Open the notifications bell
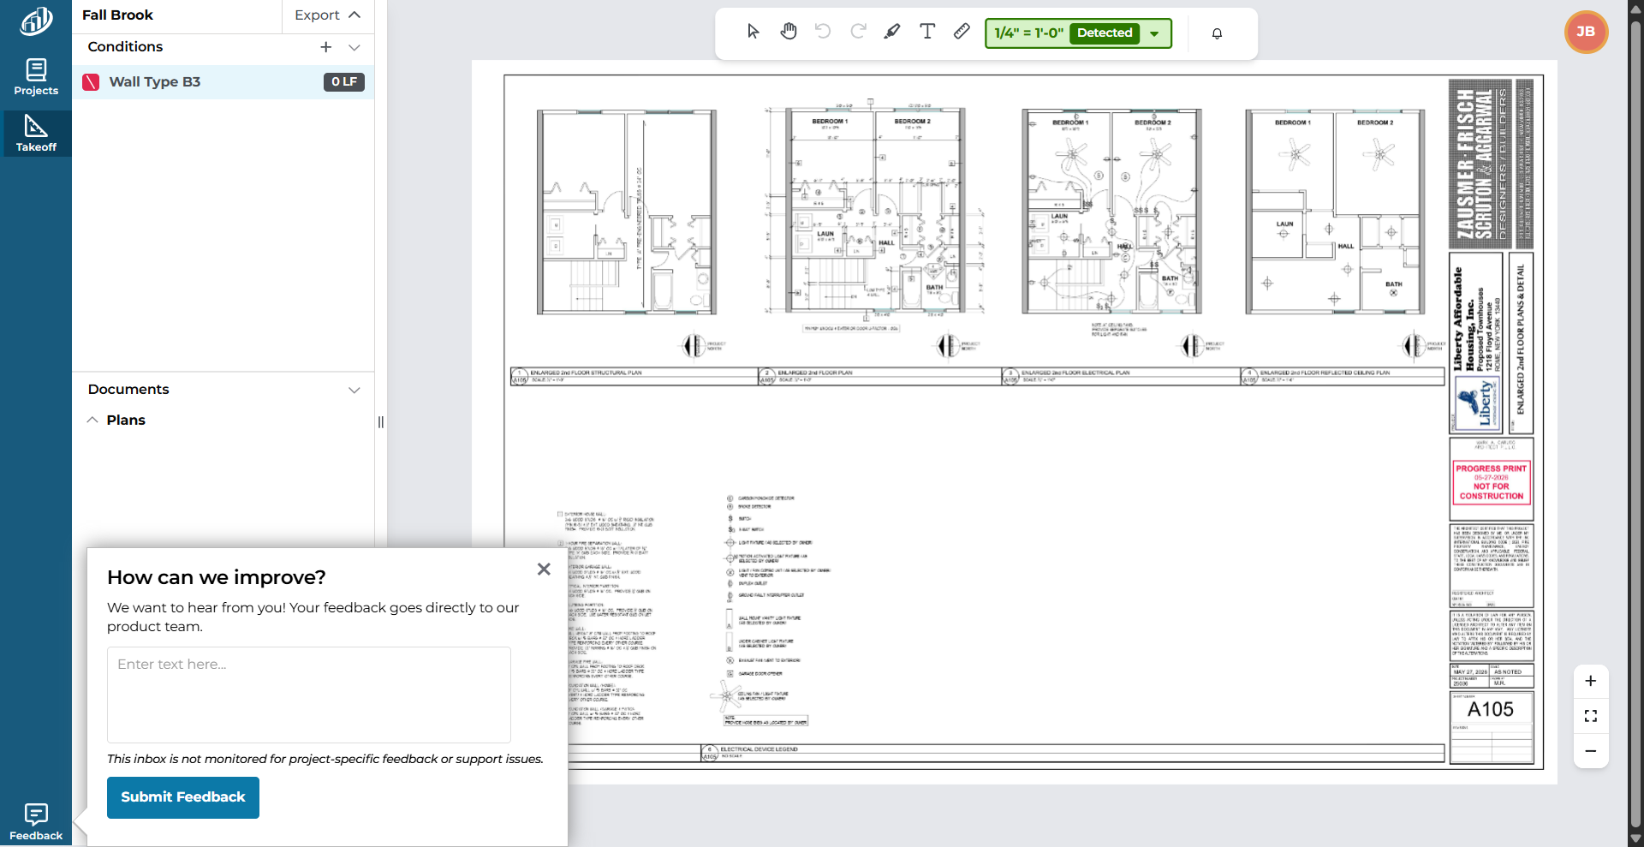The height and width of the screenshot is (847, 1644). pos(1217,33)
